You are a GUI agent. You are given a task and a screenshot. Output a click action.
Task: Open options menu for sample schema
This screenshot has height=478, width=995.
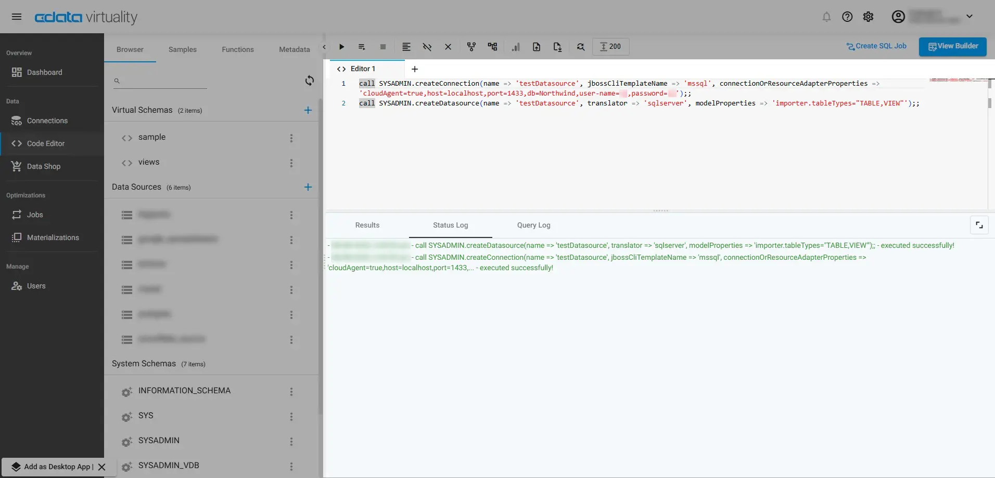click(x=291, y=138)
